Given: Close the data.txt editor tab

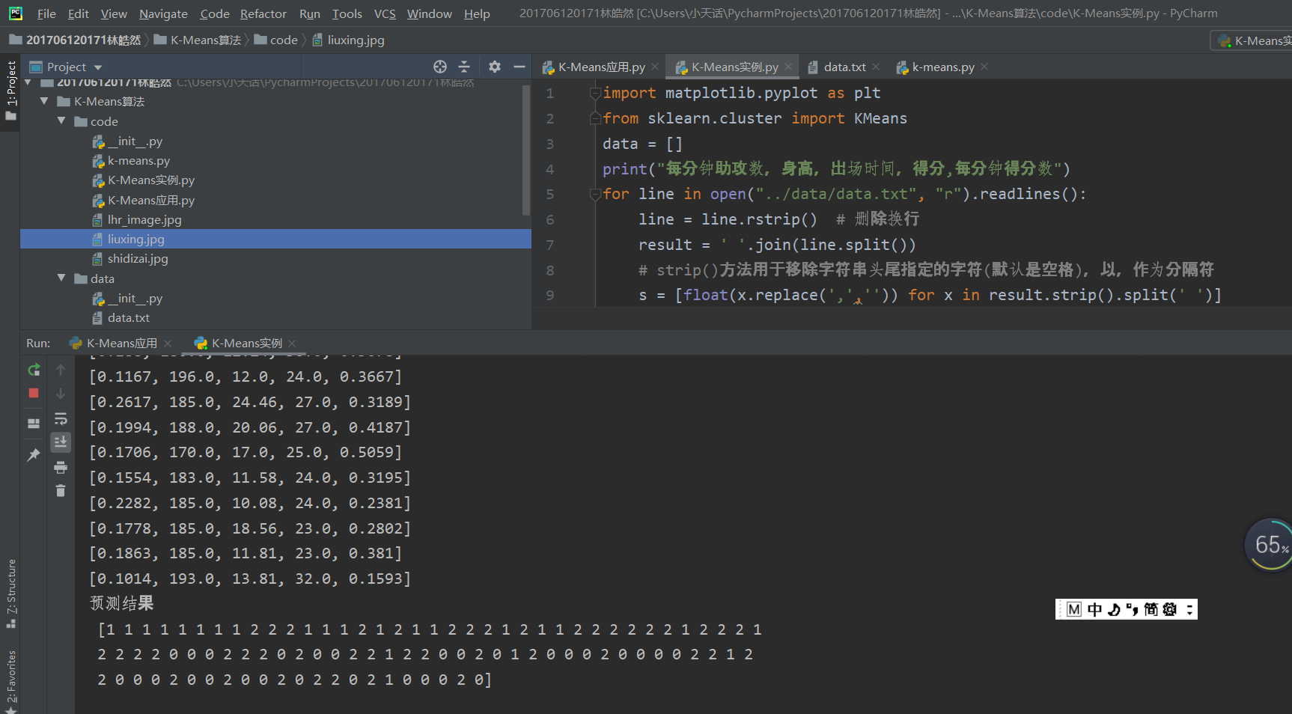Looking at the screenshot, I should [x=876, y=67].
